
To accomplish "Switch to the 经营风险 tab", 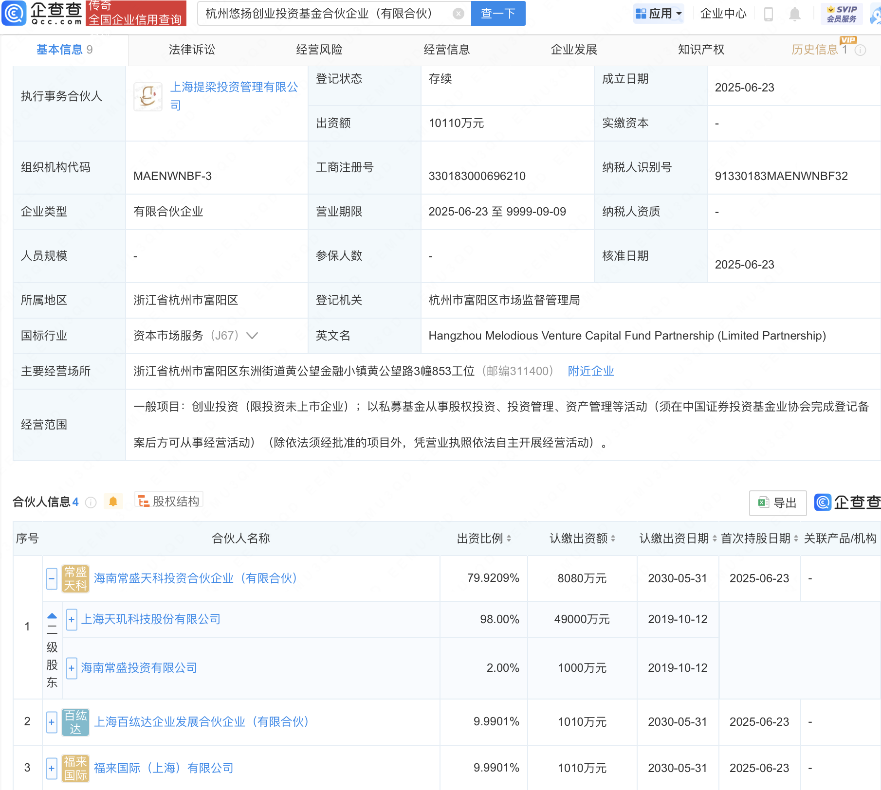I will (x=319, y=50).
